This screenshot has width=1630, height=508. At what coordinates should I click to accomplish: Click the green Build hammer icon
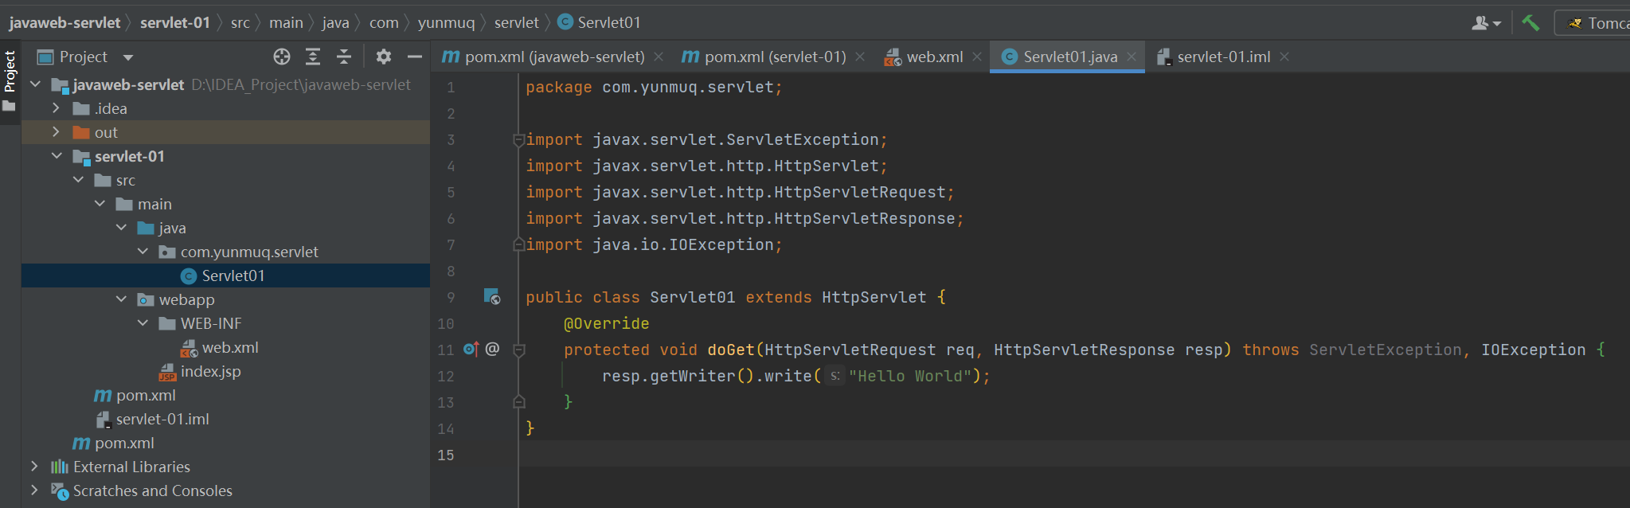1530,23
